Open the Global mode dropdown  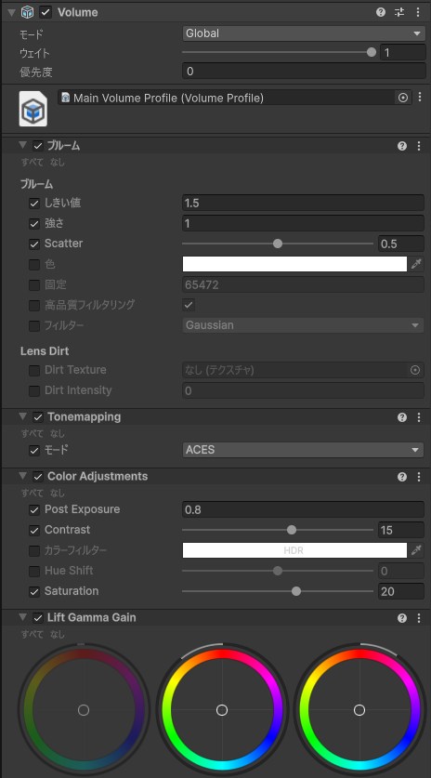point(304,33)
